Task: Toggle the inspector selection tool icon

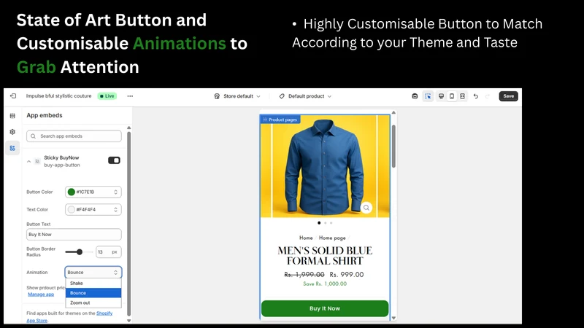Action: tap(428, 96)
